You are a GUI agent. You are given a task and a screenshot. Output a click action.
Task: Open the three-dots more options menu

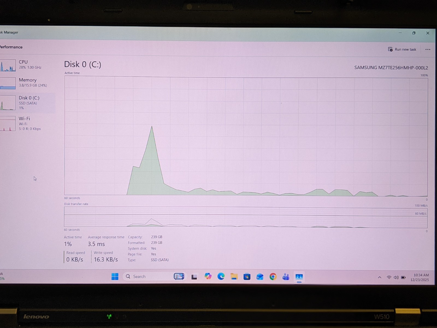428,49
